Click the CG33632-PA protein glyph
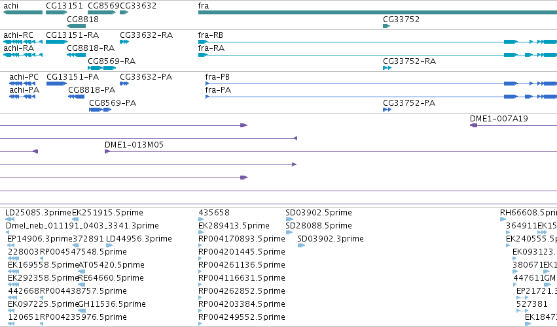 coord(124,84)
